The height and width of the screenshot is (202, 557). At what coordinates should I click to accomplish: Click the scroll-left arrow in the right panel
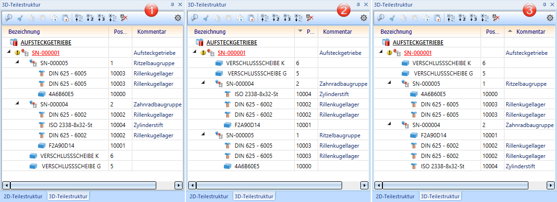(378, 185)
